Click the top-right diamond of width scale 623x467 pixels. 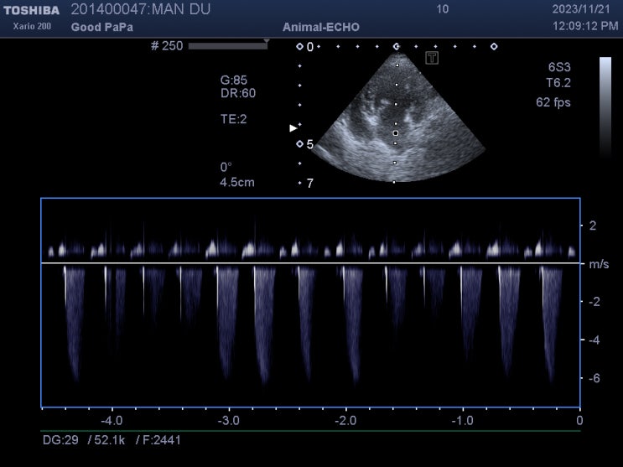[493, 47]
